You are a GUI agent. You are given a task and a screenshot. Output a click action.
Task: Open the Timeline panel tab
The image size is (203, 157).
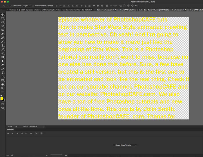tap(10, 129)
